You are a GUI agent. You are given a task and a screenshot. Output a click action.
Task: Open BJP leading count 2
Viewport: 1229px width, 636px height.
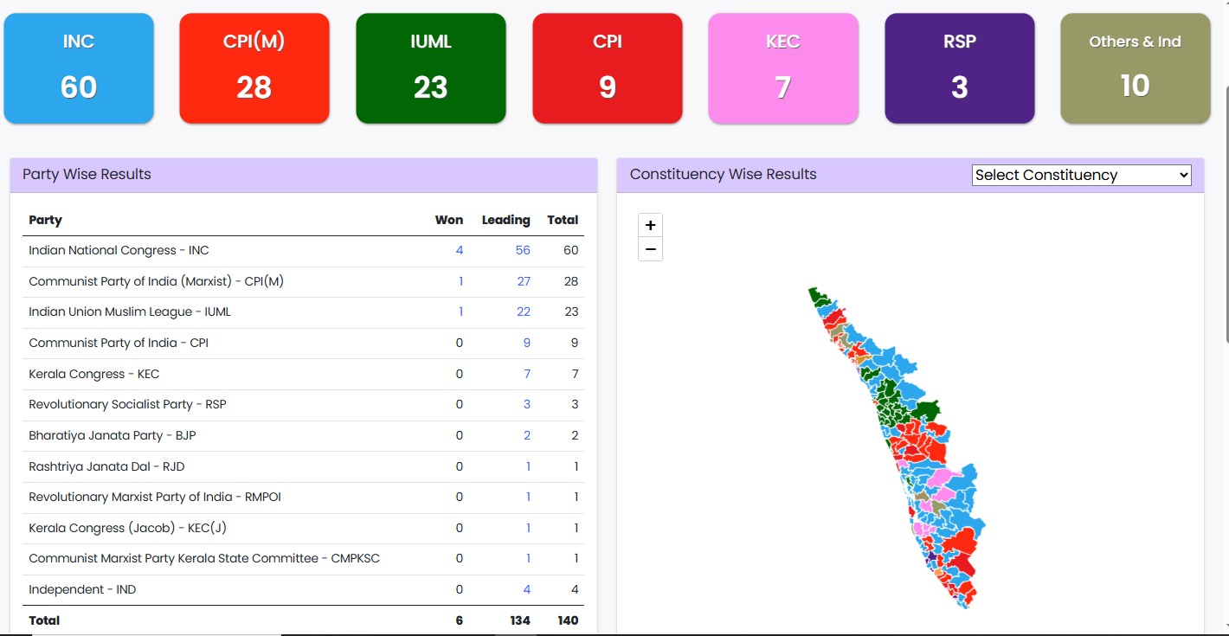click(527, 435)
